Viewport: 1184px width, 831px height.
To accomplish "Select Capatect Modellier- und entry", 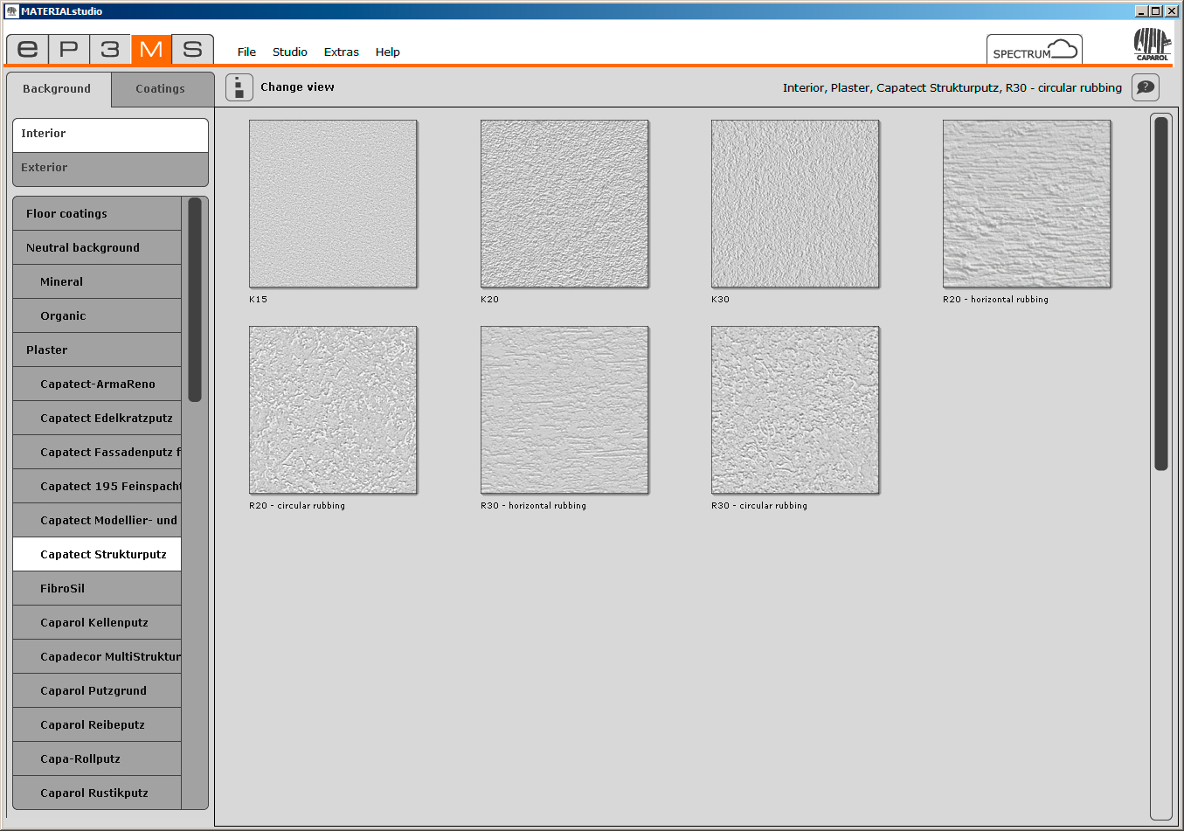I will (x=97, y=520).
